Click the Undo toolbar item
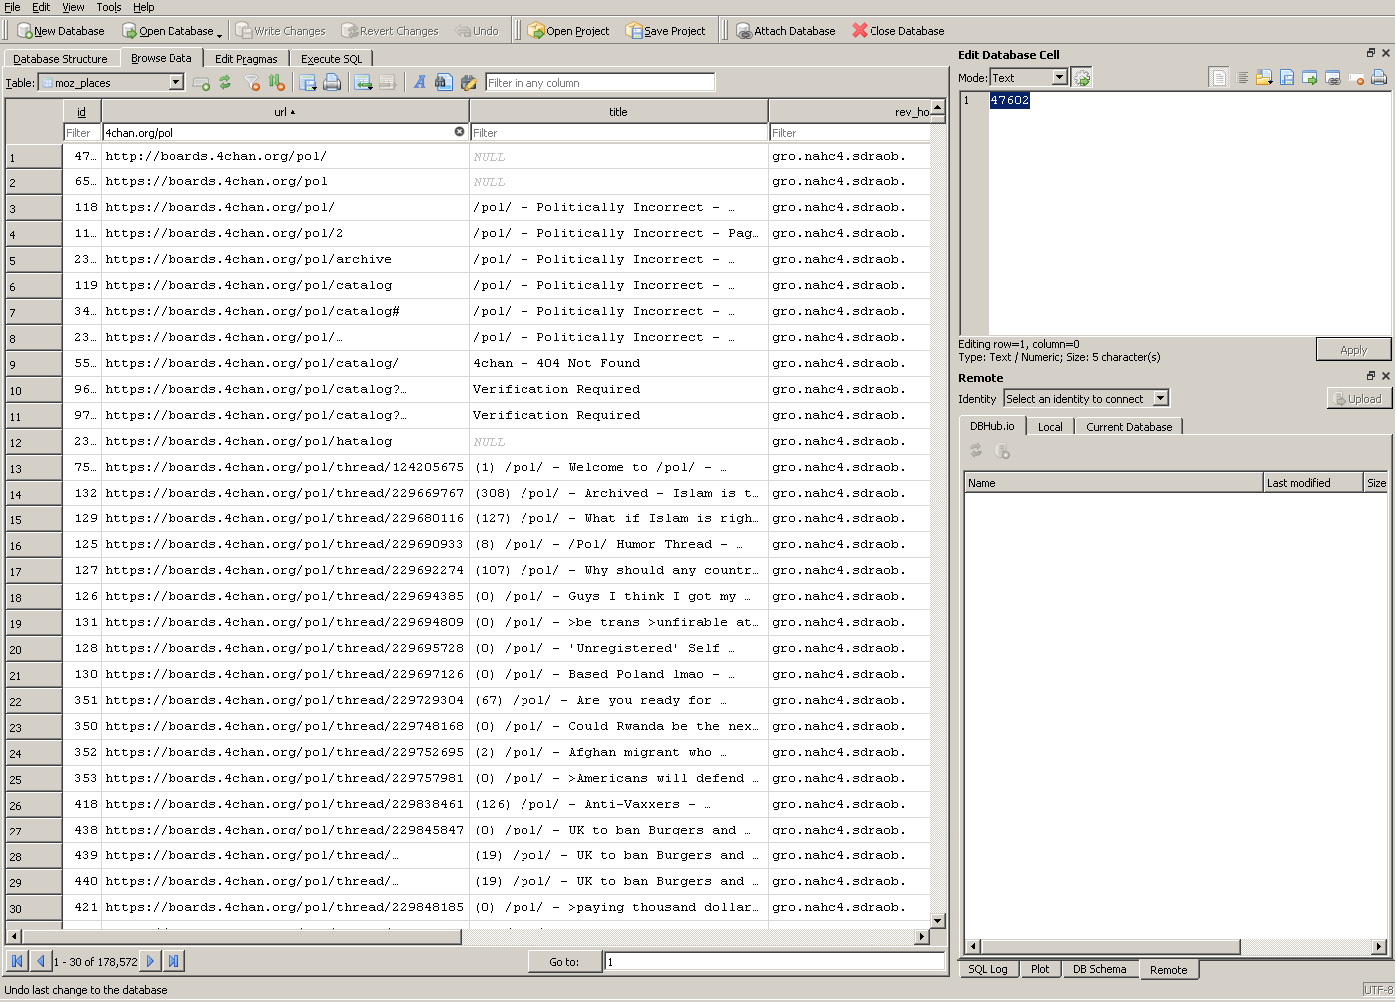 click(477, 31)
